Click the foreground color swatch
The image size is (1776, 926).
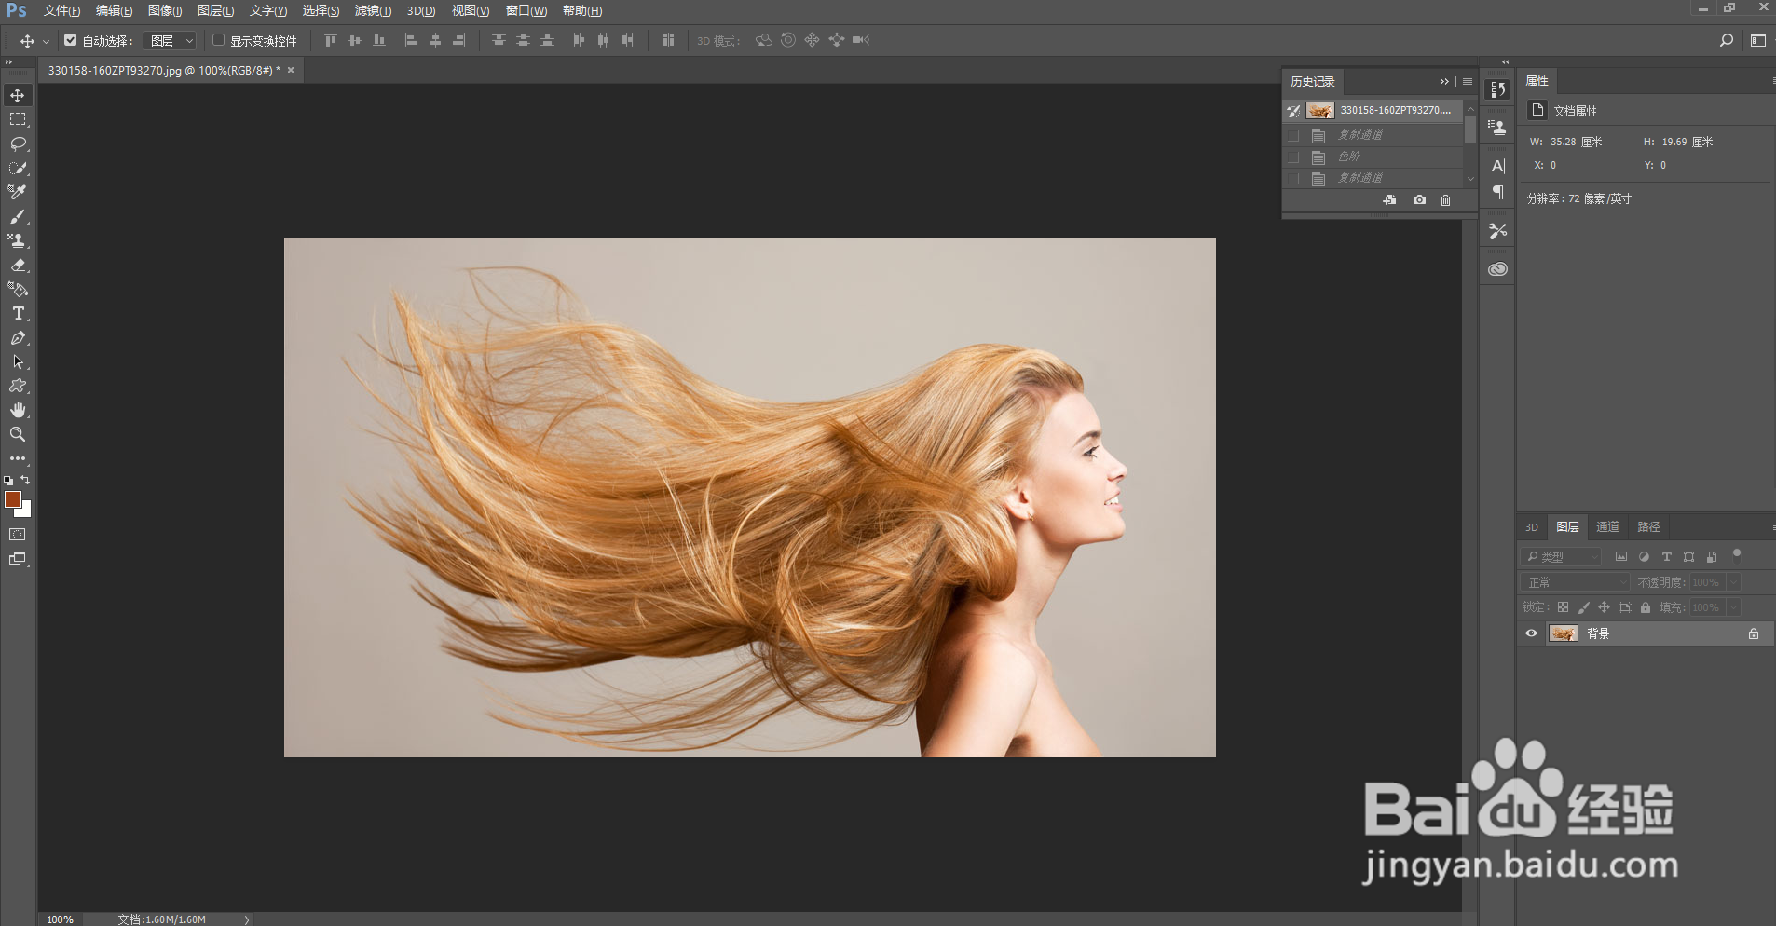(x=12, y=500)
